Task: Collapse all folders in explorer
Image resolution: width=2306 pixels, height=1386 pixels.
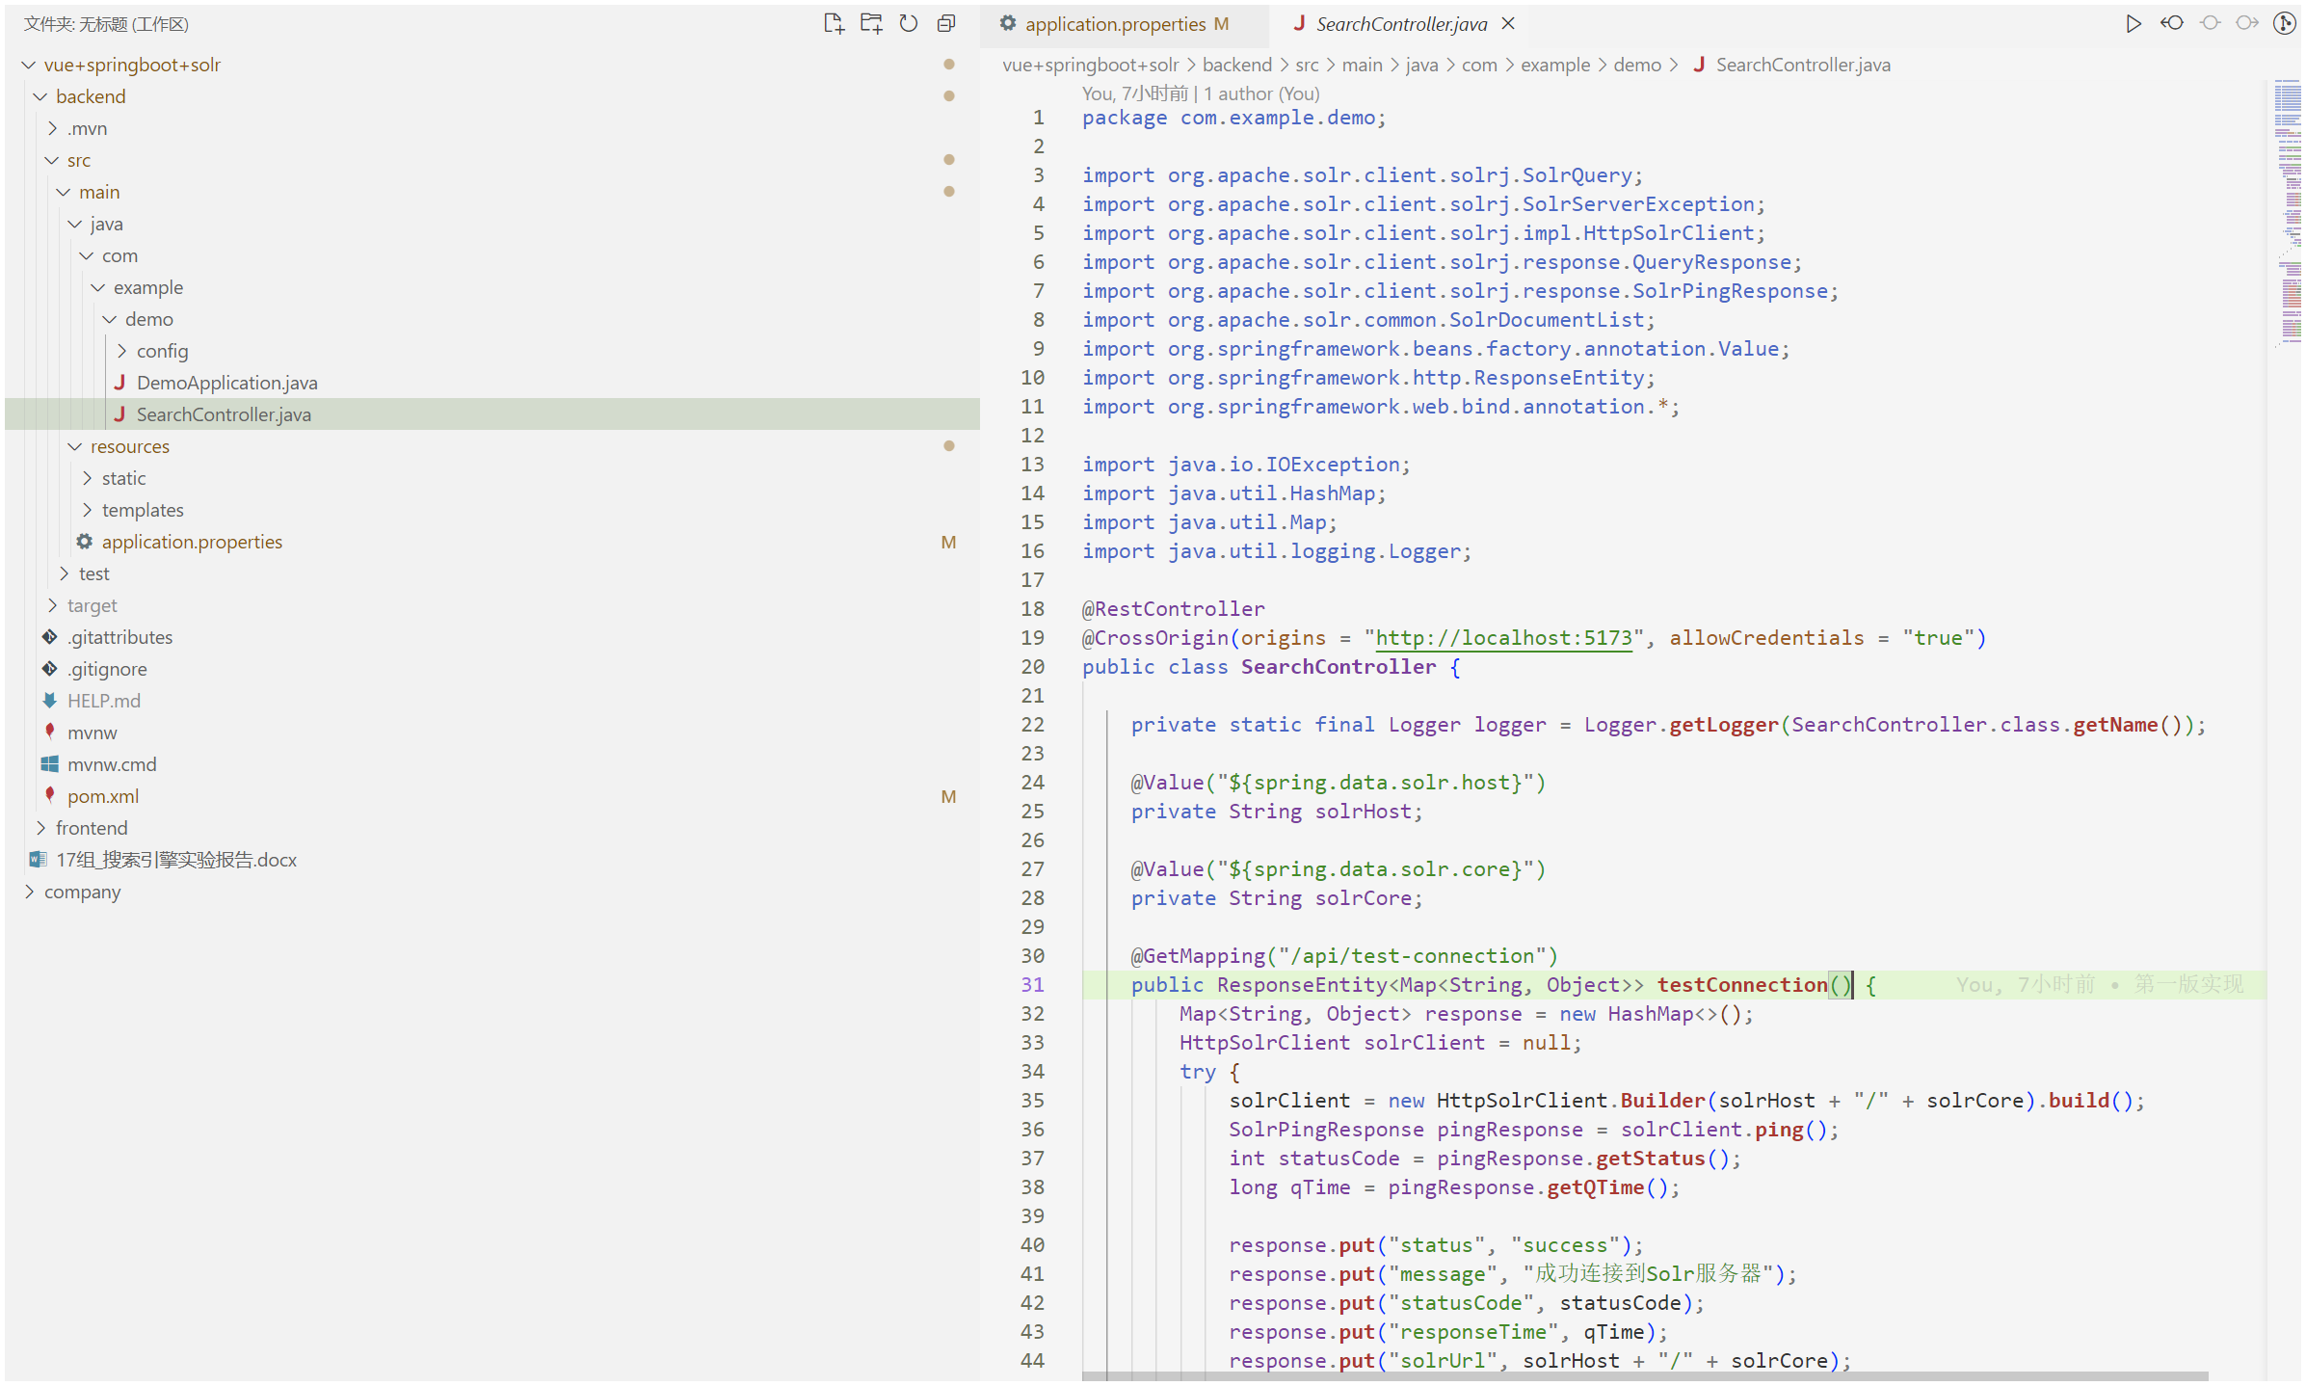Action: point(946,24)
